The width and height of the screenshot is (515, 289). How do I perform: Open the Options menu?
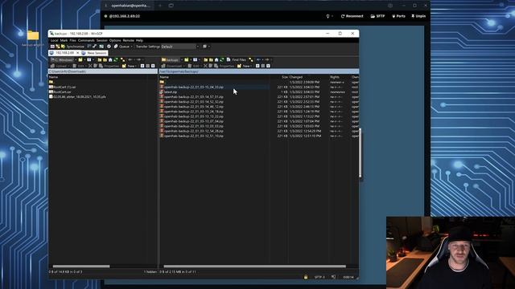[115, 40]
